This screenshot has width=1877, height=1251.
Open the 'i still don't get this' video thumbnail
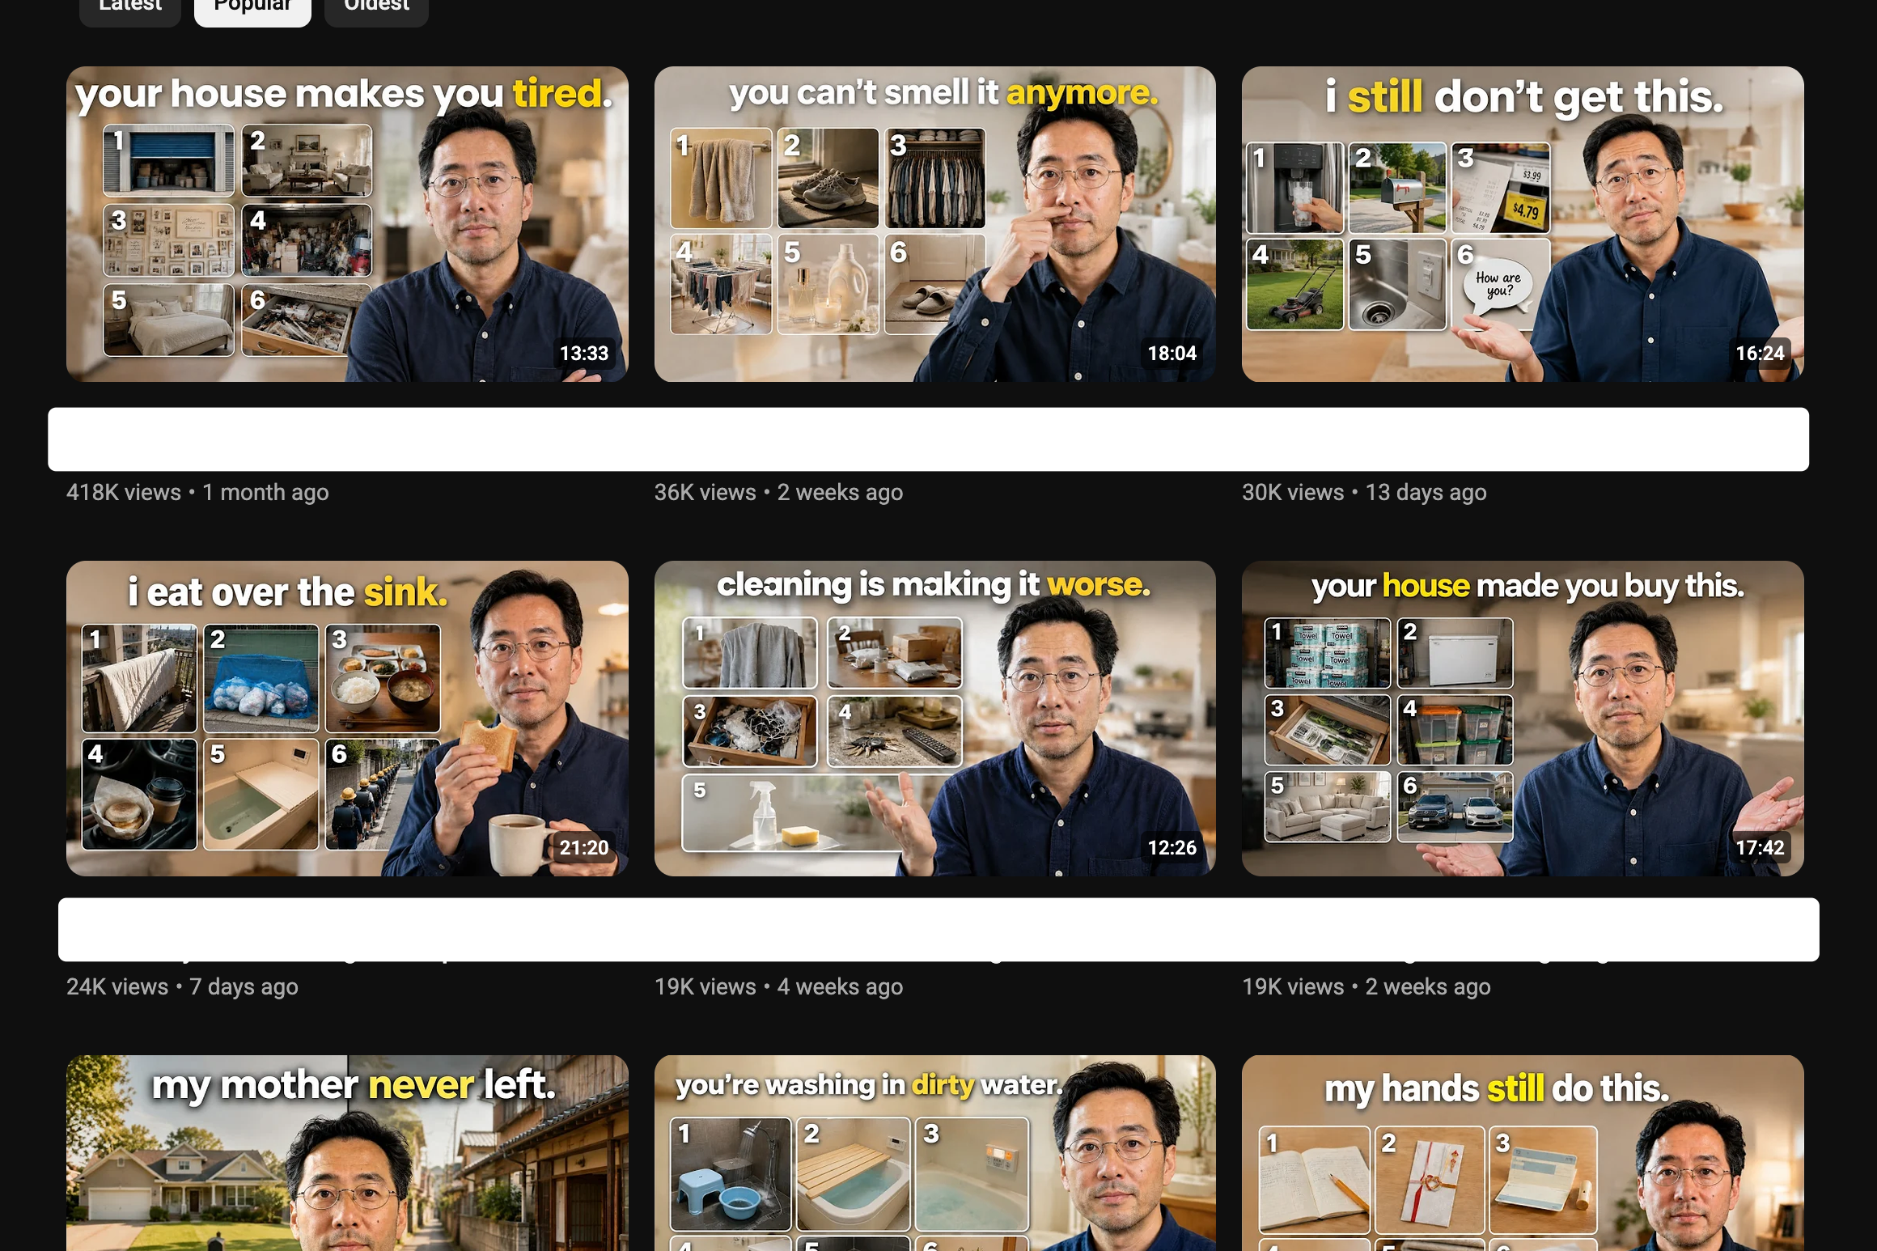(1523, 224)
